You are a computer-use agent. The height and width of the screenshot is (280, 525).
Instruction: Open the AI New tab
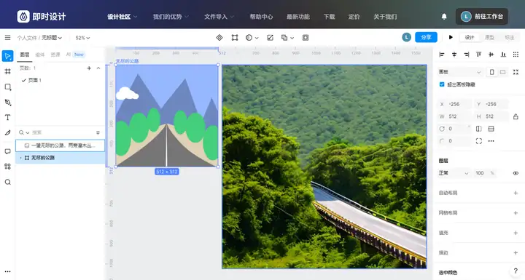click(75, 55)
